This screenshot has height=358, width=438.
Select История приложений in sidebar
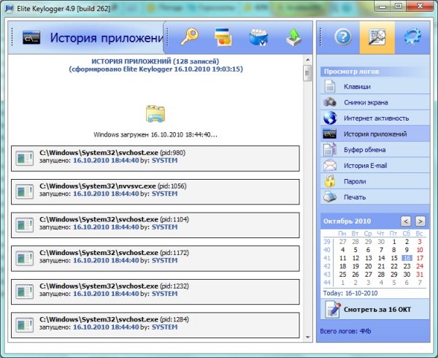tap(375, 134)
